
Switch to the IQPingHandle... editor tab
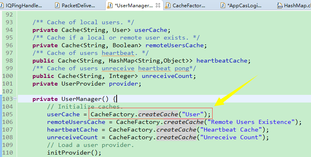point(21,5)
